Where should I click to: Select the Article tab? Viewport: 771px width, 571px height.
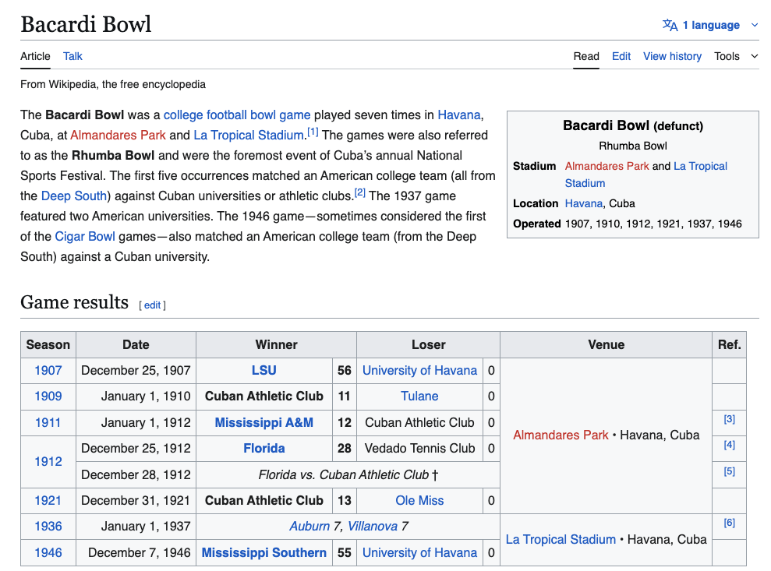35,56
